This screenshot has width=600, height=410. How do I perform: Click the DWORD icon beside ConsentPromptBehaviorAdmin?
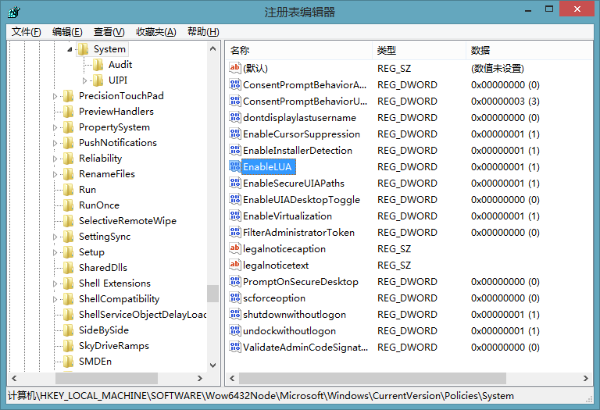pos(234,84)
